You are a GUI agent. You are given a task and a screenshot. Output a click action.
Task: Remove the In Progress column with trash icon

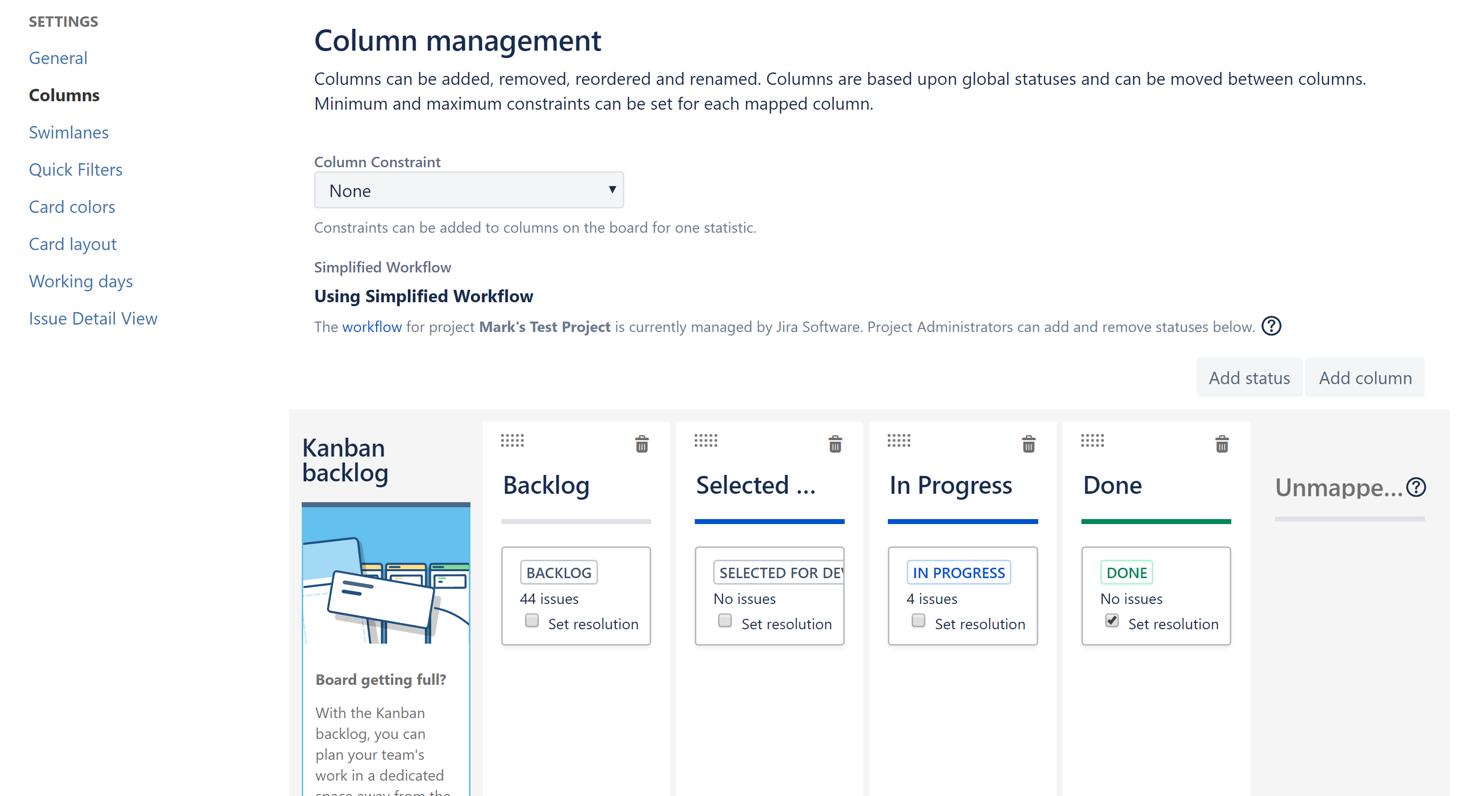1029,444
